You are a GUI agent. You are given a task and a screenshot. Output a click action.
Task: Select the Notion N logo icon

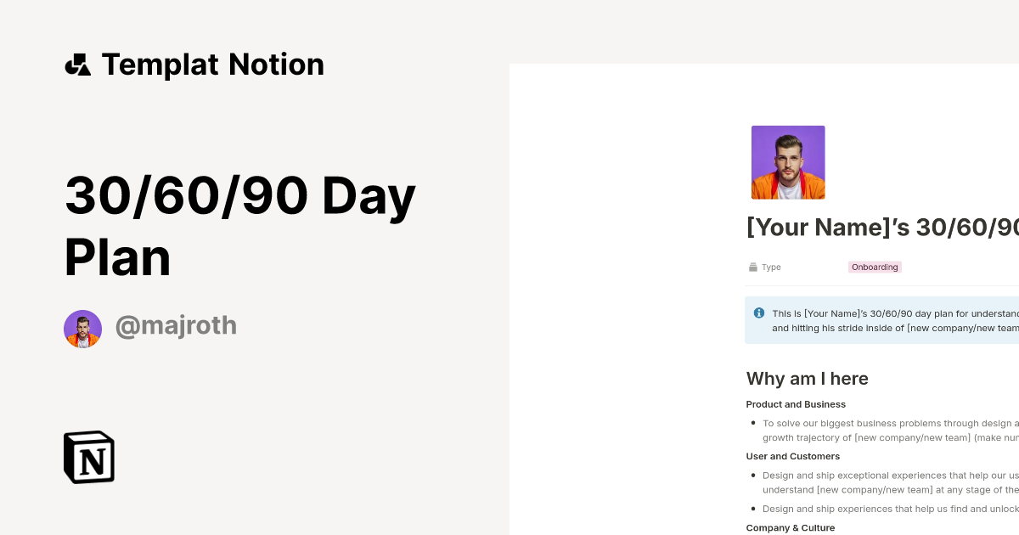[x=89, y=457]
